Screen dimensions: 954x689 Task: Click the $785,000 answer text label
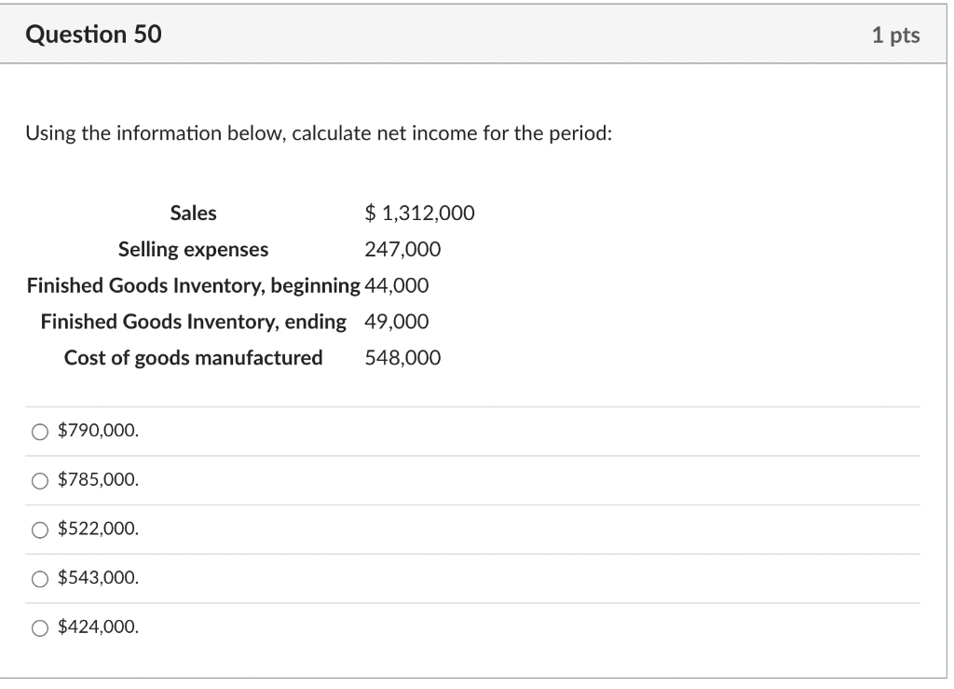[95, 480]
